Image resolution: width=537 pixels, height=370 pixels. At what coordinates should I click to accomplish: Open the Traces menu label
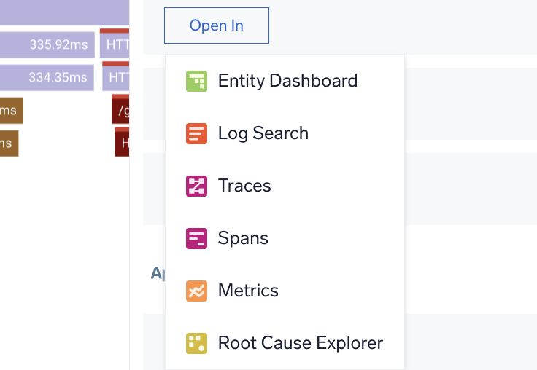[x=244, y=186]
